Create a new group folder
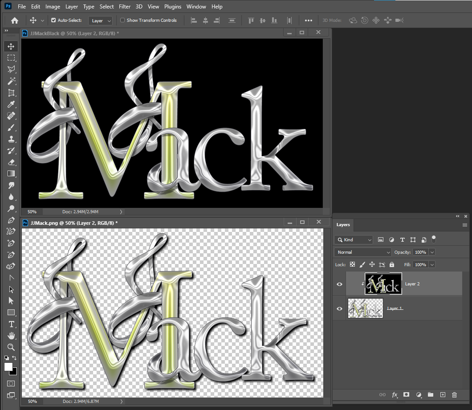The height and width of the screenshot is (410, 472). pyautogui.click(x=430, y=394)
